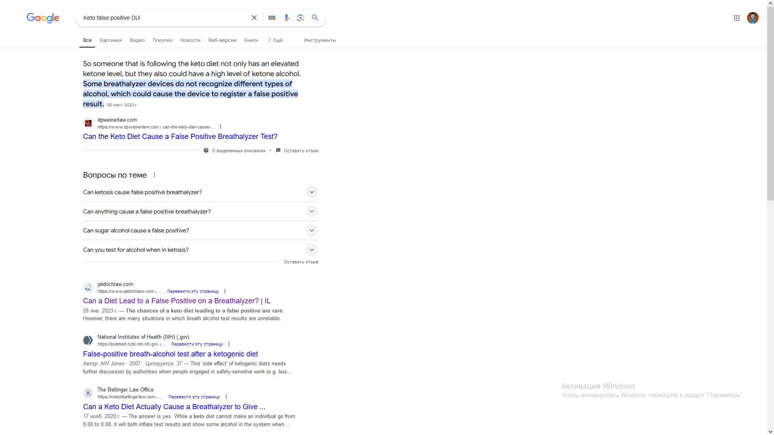Open the Google account avatar
The image size is (774, 435).
pos(753,18)
